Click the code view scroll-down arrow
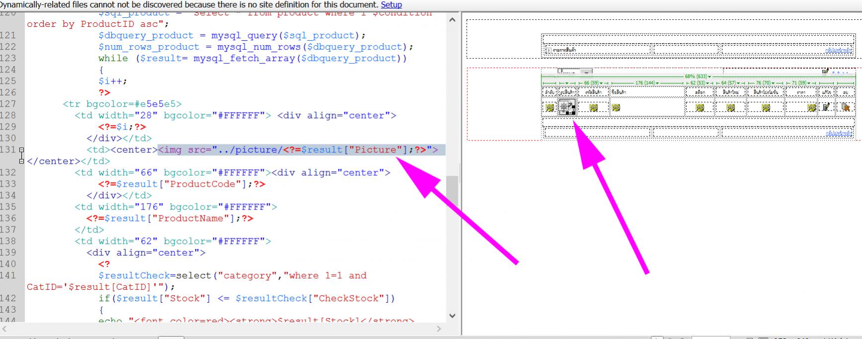 (x=452, y=316)
